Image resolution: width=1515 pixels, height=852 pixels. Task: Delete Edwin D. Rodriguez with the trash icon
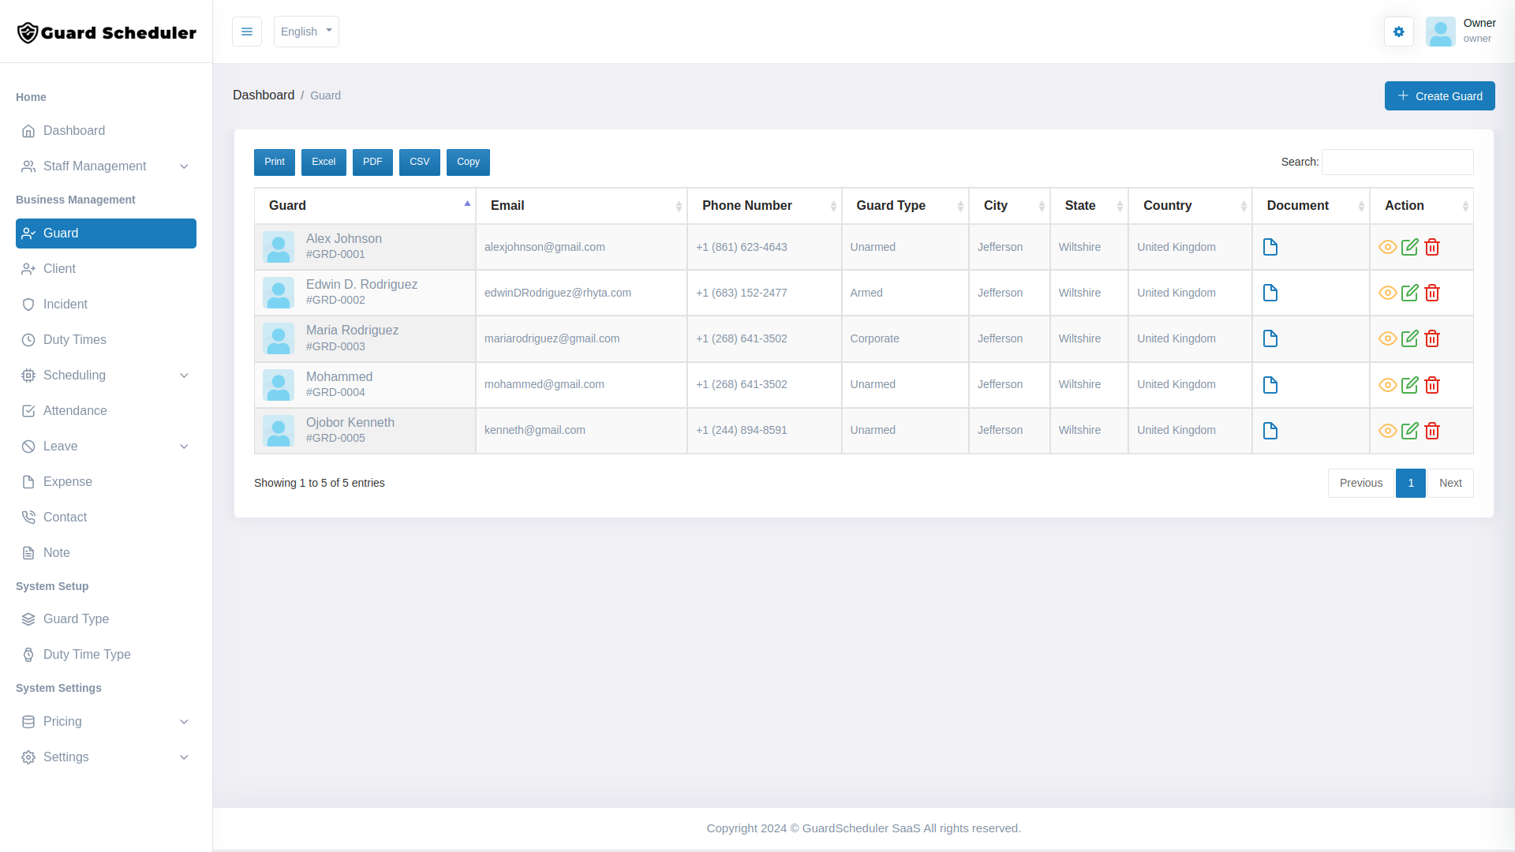(x=1433, y=293)
